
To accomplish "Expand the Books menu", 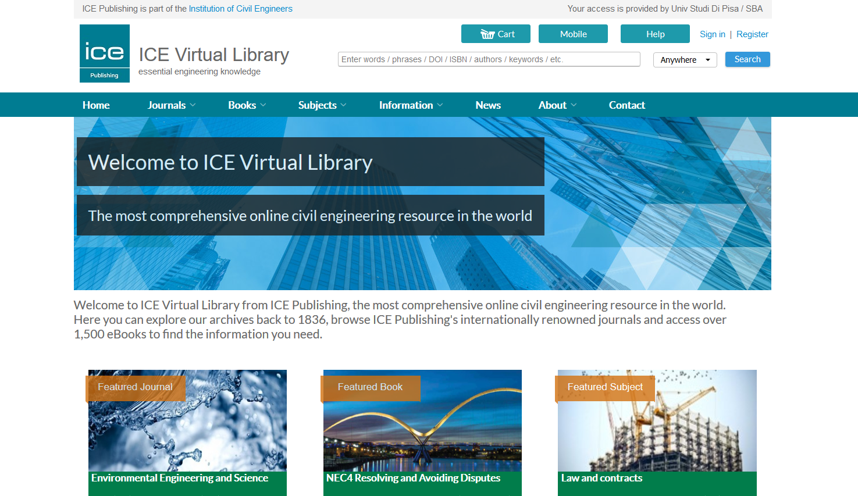I will [x=247, y=105].
